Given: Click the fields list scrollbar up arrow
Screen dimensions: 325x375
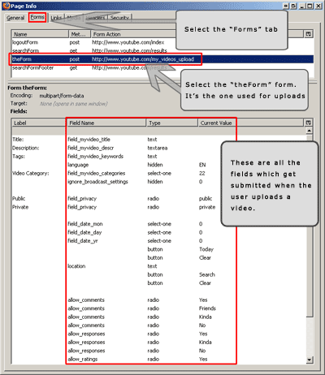Looking at the screenshot, I should (x=309, y=131).
